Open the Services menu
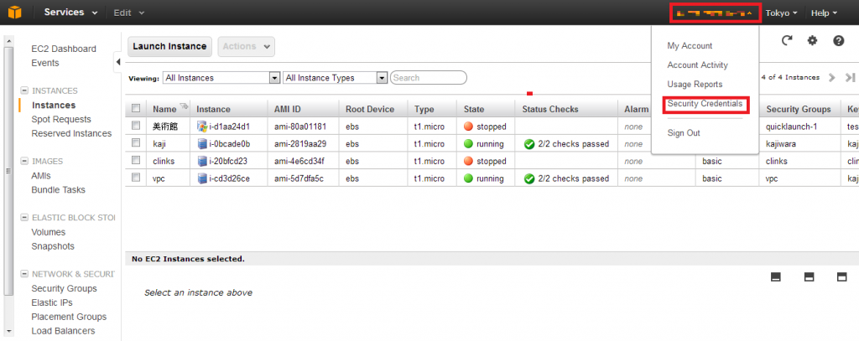Viewport: 859px width, 341px height. [70, 13]
